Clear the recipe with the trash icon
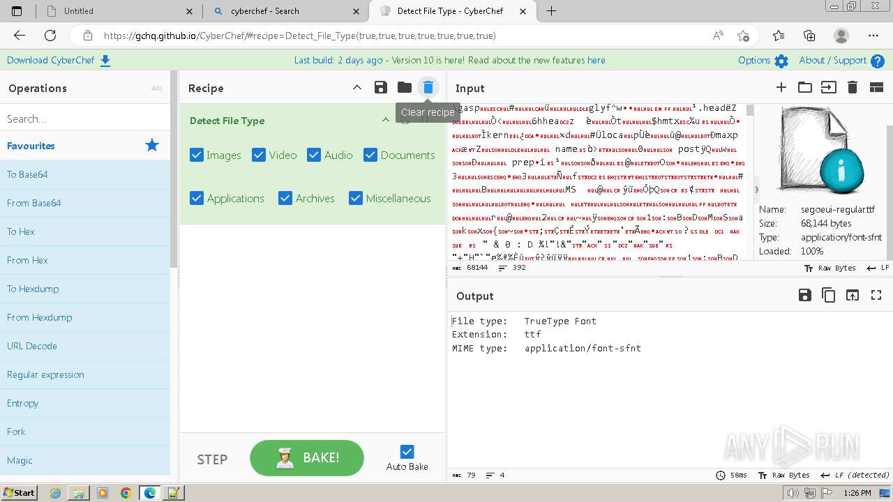Image resolution: width=893 pixels, height=502 pixels. 428,87
